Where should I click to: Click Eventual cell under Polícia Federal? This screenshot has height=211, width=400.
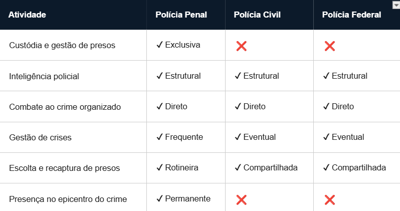(347, 137)
